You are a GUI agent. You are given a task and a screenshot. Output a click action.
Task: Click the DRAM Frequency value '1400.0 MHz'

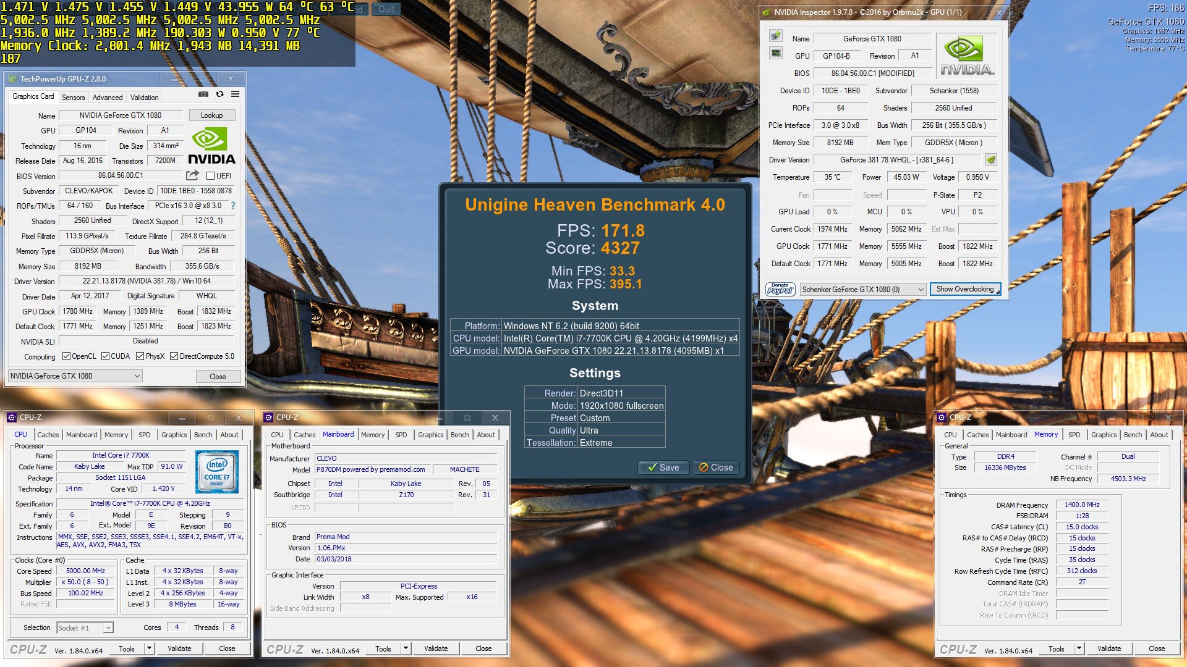[1082, 505]
